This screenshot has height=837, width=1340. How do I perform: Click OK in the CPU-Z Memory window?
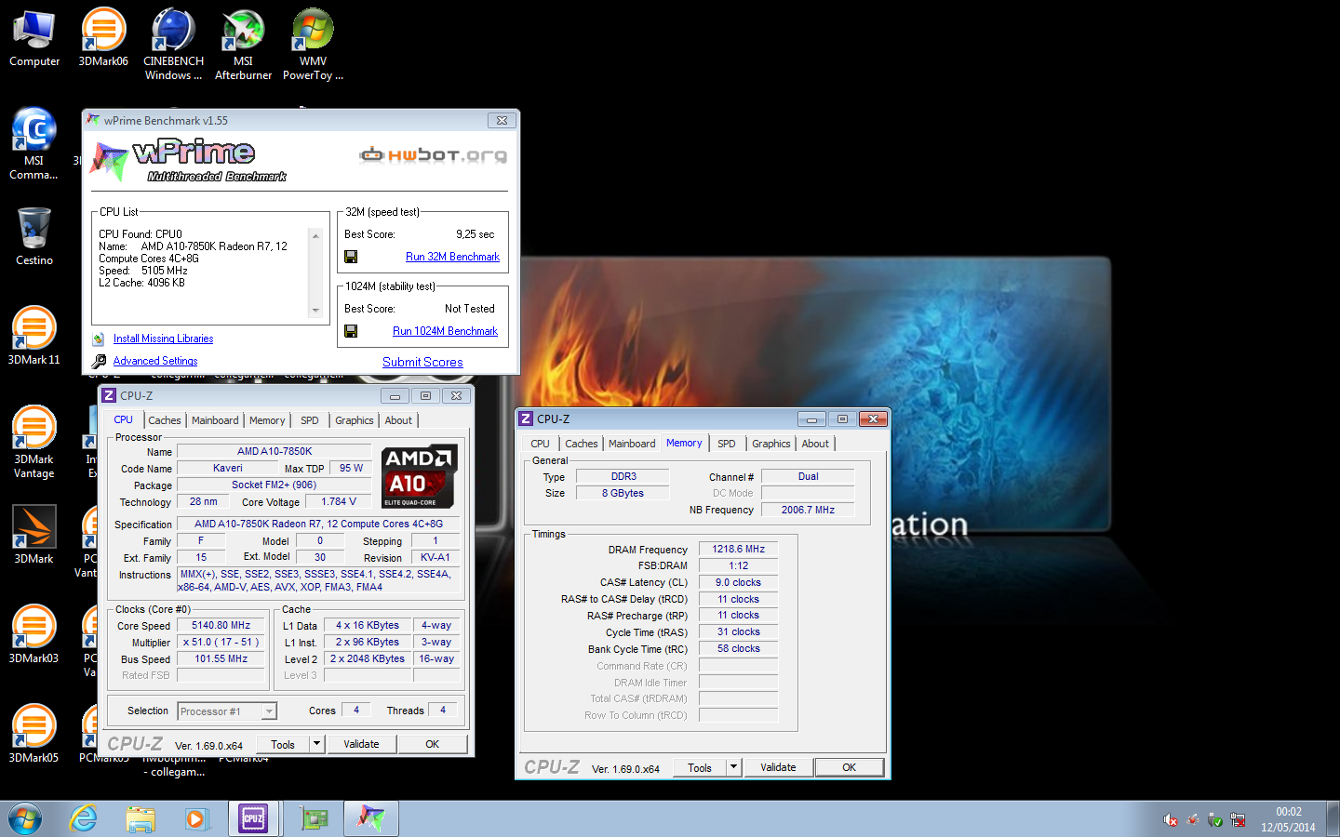[849, 767]
